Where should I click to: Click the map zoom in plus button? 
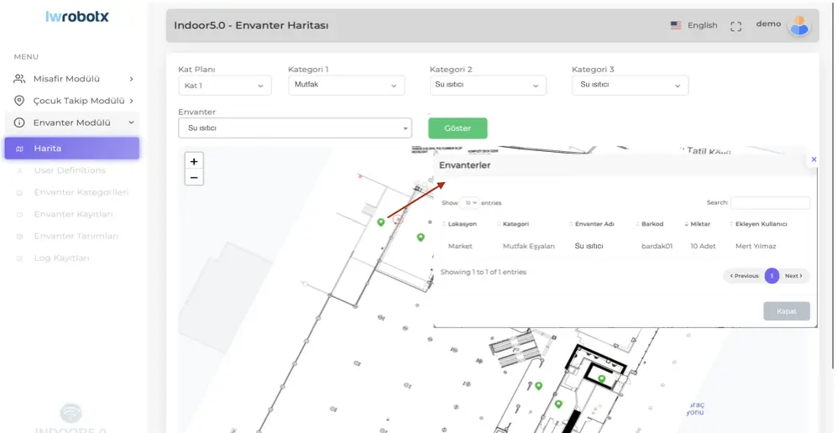click(194, 161)
